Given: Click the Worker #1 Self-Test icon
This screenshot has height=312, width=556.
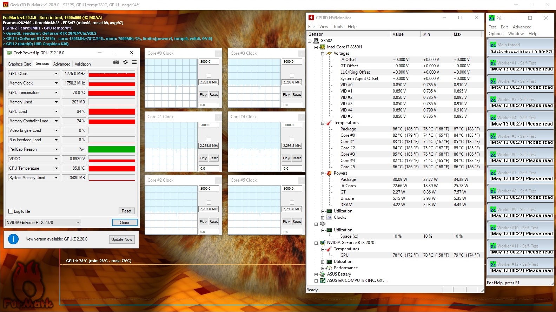Looking at the screenshot, I should pos(493,63).
